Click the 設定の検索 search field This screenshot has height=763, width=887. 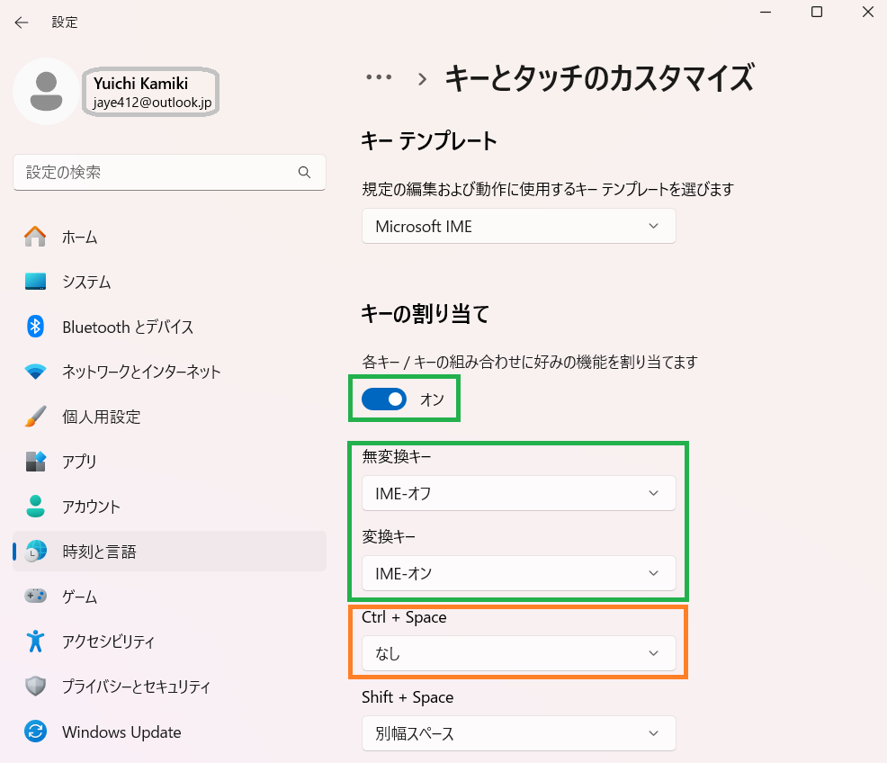coord(157,172)
